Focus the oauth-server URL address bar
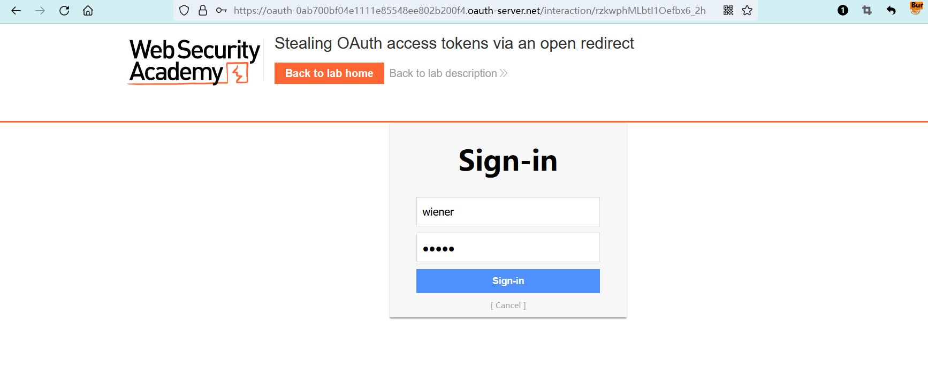Screen dimensions: 928x390 [469, 11]
